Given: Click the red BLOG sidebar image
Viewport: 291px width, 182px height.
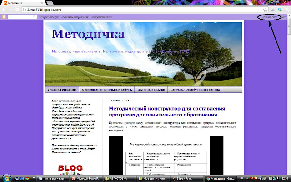Looking at the screenshot, I should point(70,170).
